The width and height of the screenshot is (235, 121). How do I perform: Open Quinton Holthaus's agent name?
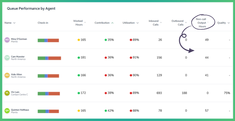coord(20,110)
